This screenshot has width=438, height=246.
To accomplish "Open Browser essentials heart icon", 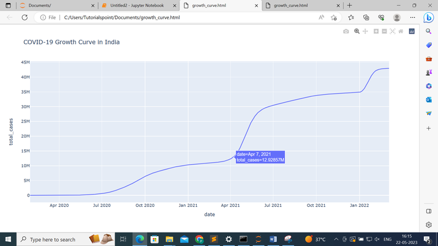I will tap(381, 18).
